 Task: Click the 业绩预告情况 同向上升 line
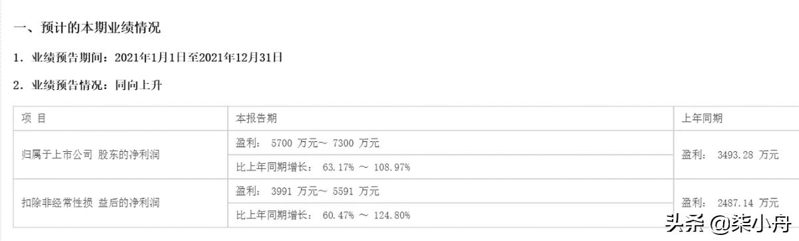[88, 86]
